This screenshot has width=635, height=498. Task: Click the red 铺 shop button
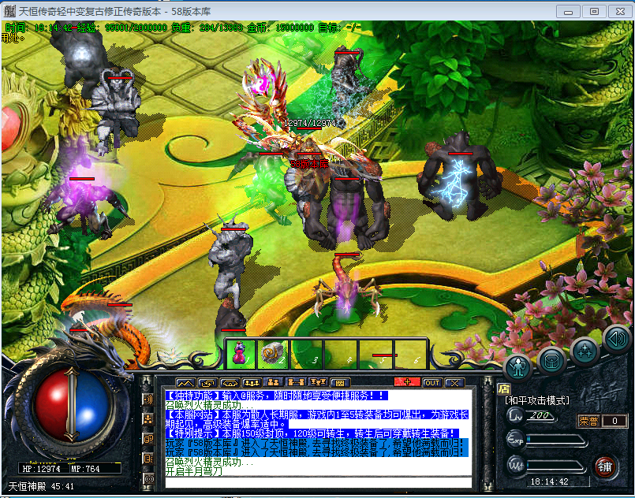605,466
